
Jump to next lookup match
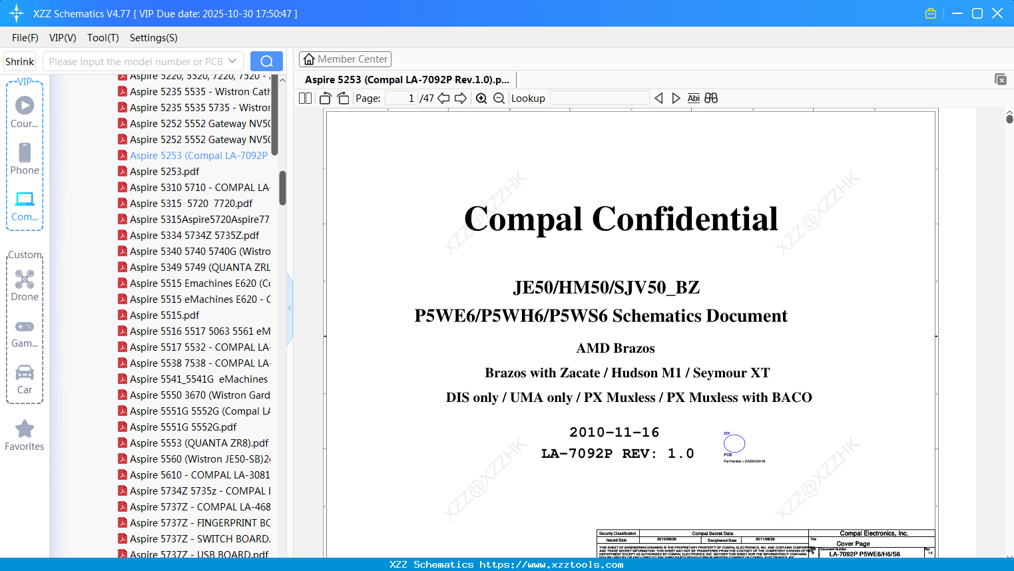point(676,98)
